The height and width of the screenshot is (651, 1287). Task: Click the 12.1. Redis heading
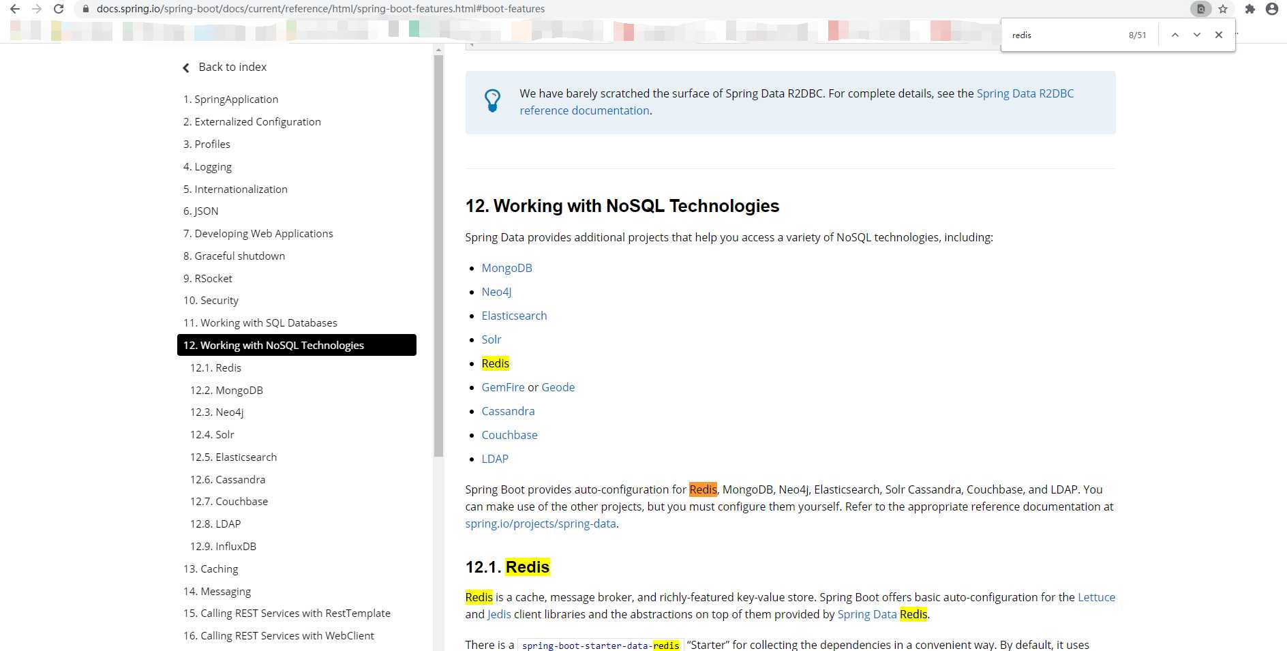[507, 567]
